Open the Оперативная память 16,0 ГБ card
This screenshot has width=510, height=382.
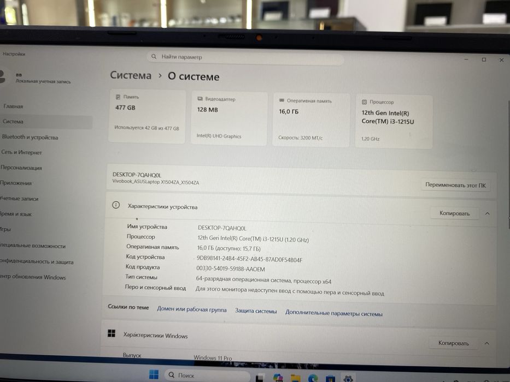click(310, 120)
